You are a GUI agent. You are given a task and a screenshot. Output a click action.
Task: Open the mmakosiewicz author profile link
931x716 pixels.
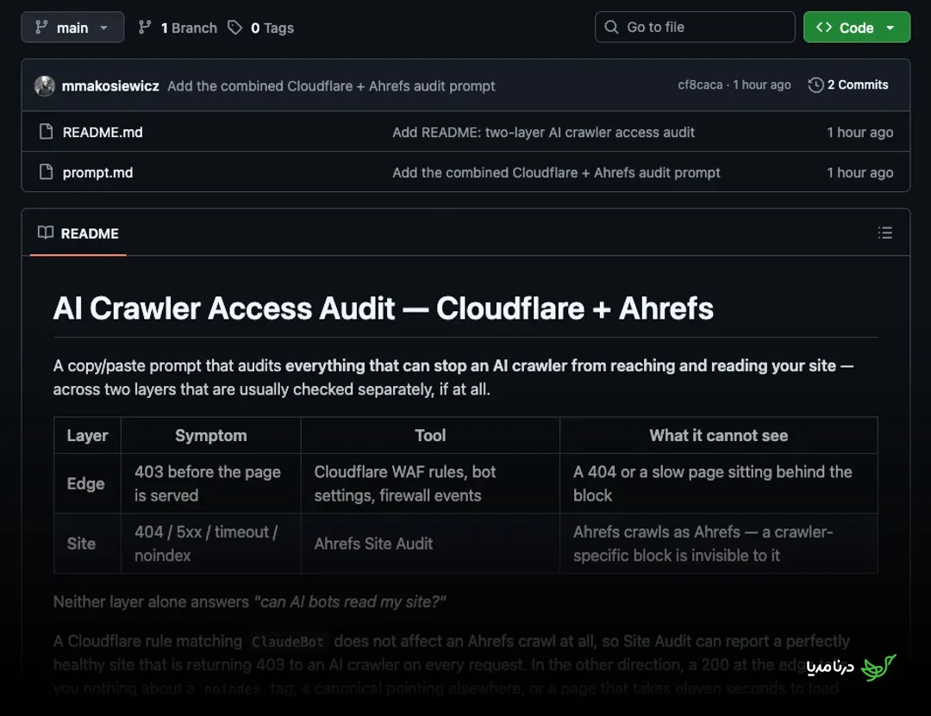[110, 86]
